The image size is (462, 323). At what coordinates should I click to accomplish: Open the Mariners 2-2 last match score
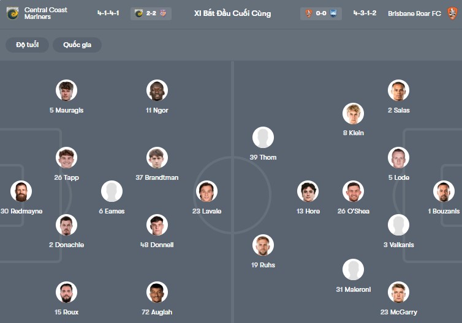point(151,13)
